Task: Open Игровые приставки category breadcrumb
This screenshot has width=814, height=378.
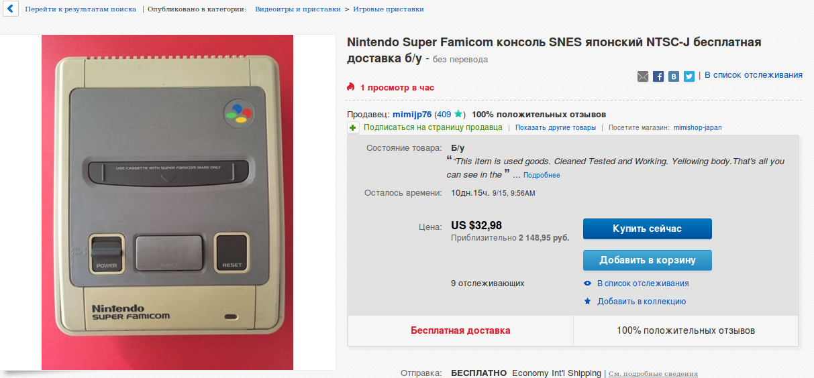Action: tap(388, 9)
